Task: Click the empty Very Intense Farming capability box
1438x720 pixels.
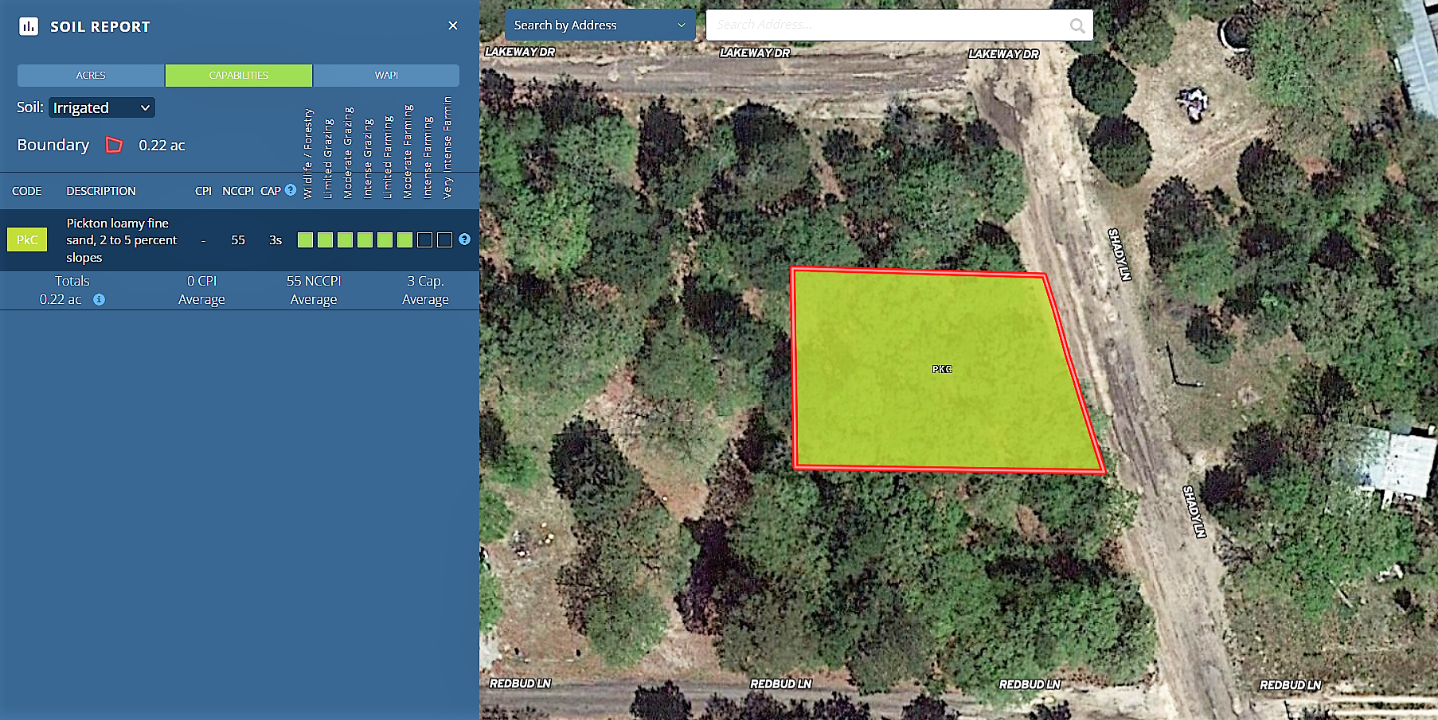Action: pyautogui.click(x=444, y=240)
